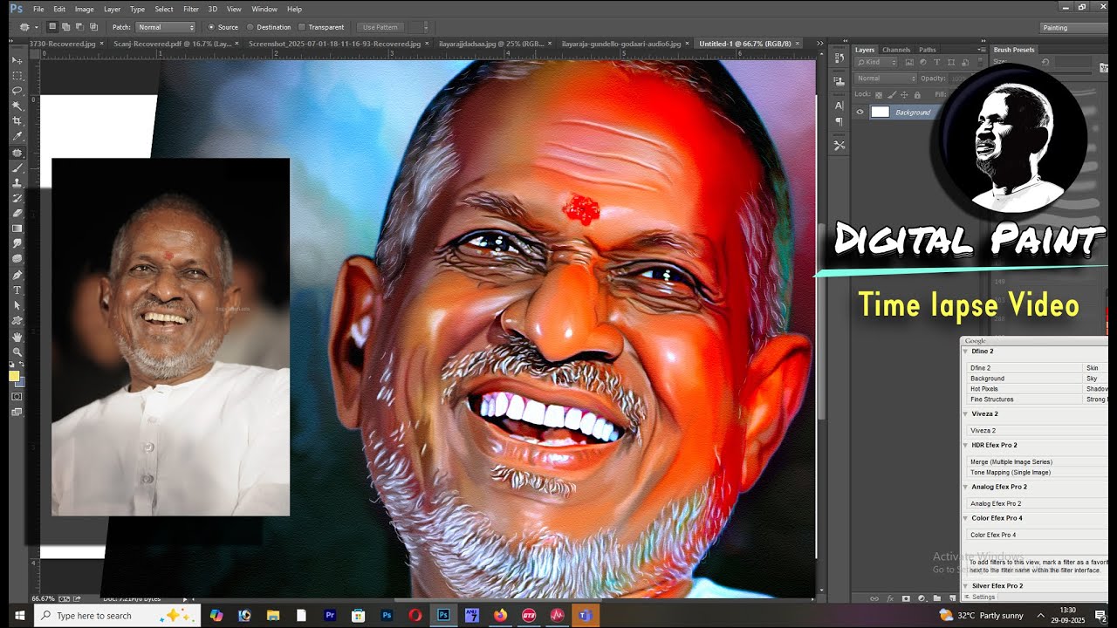Image resolution: width=1117 pixels, height=628 pixels.
Task: Open Settings in the Google filters panel
Action: [x=983, y=597]
